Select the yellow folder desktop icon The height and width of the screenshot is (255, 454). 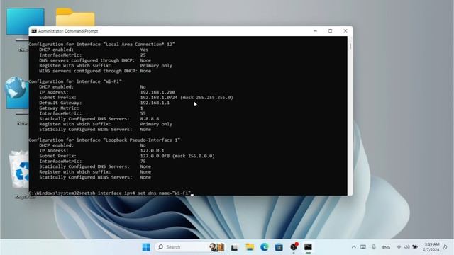coord(75,17)
